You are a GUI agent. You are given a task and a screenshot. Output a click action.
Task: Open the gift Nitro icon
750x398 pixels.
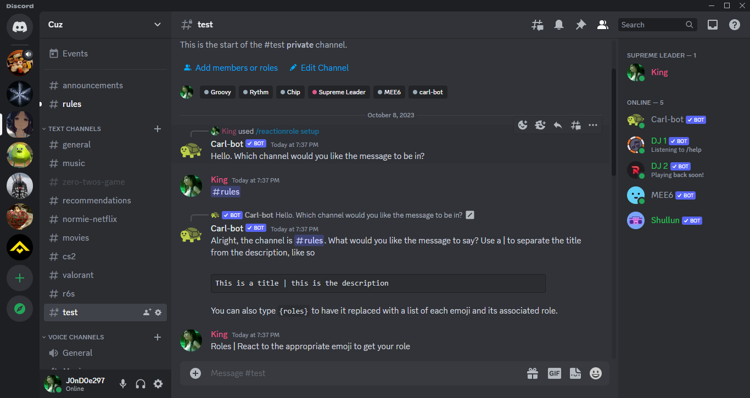[533, 373]
